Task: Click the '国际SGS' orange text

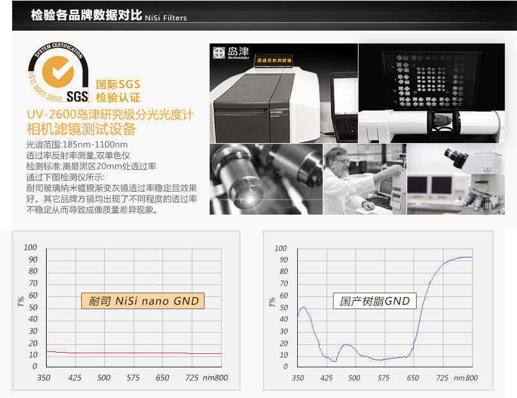Action: (x=118, y=84)
